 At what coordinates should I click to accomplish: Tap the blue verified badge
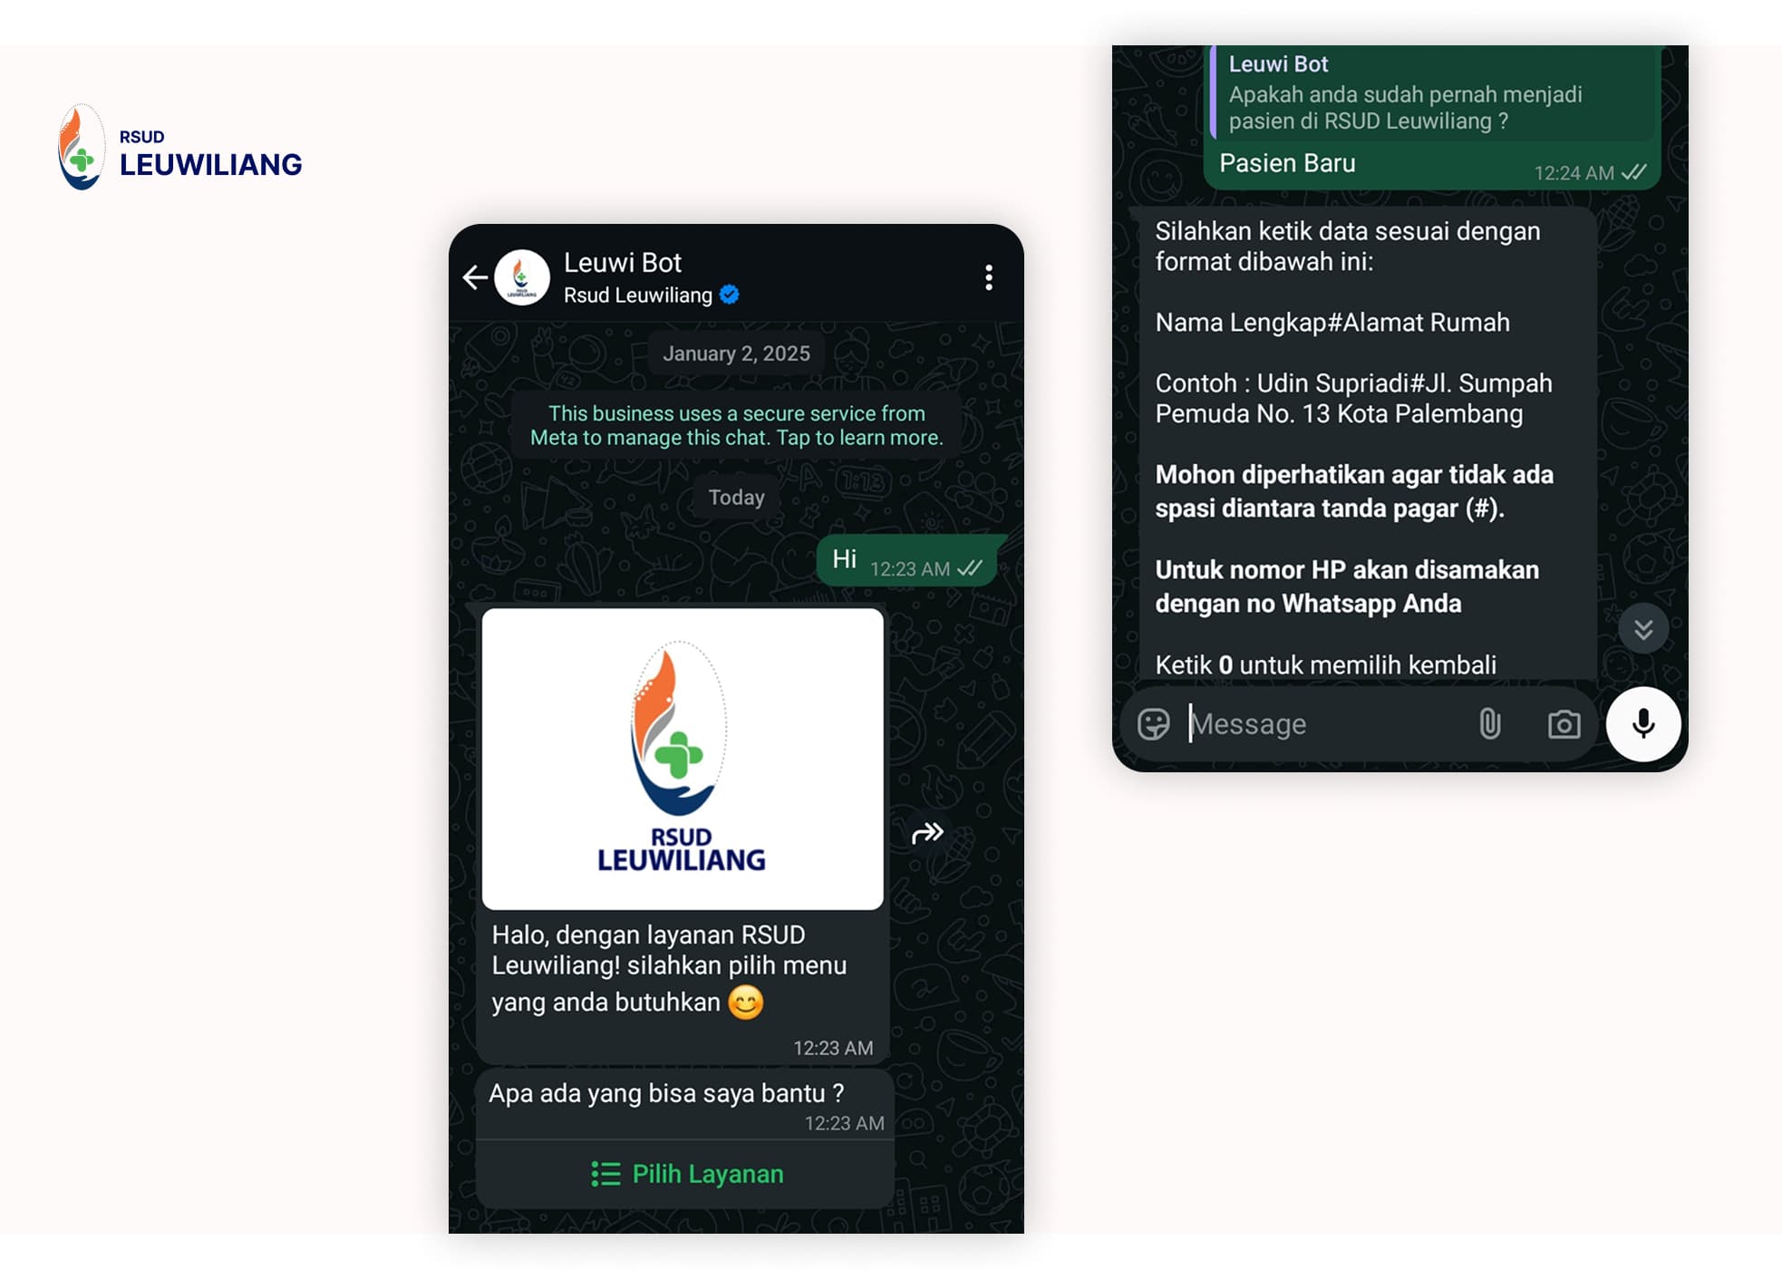(x=730, y=295)
